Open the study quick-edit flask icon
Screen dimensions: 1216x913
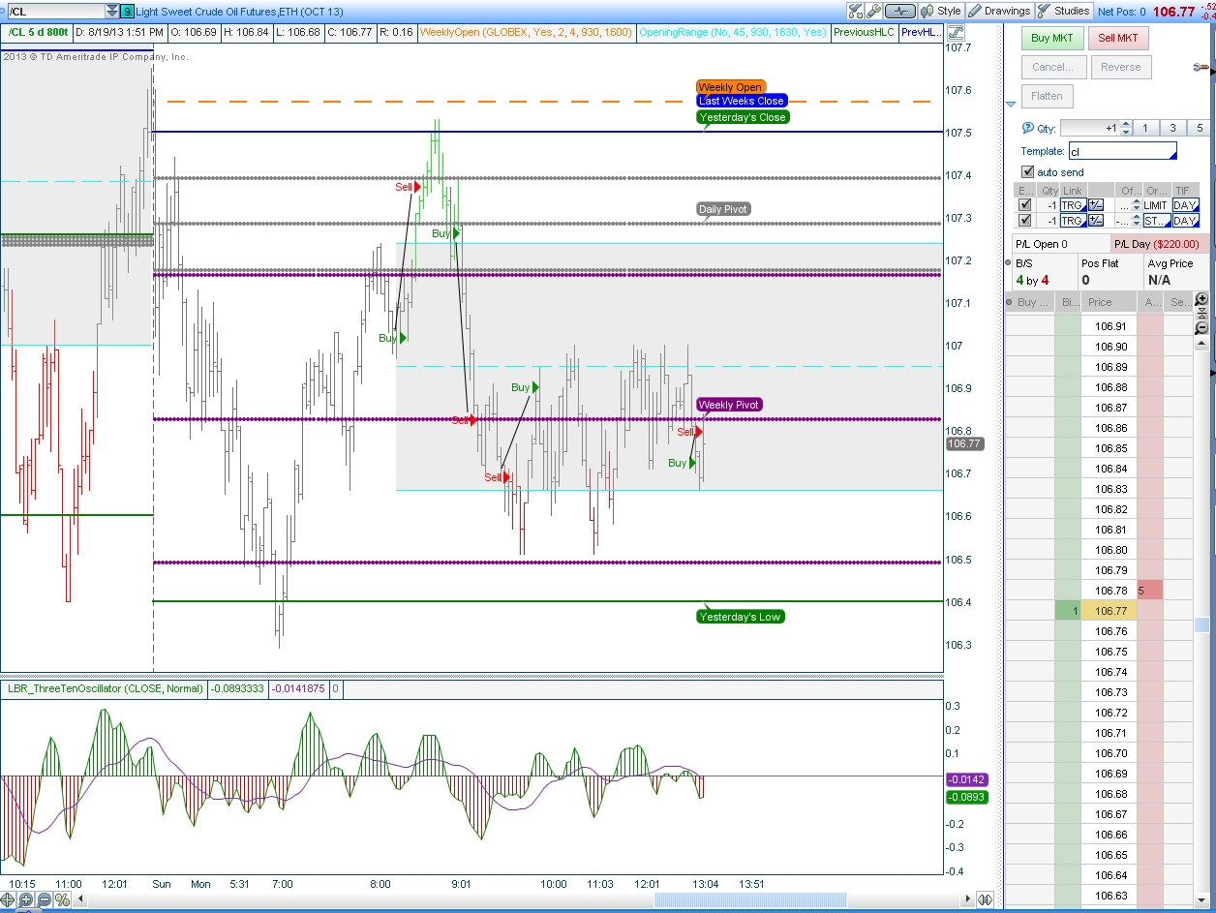tap(856, 11)
